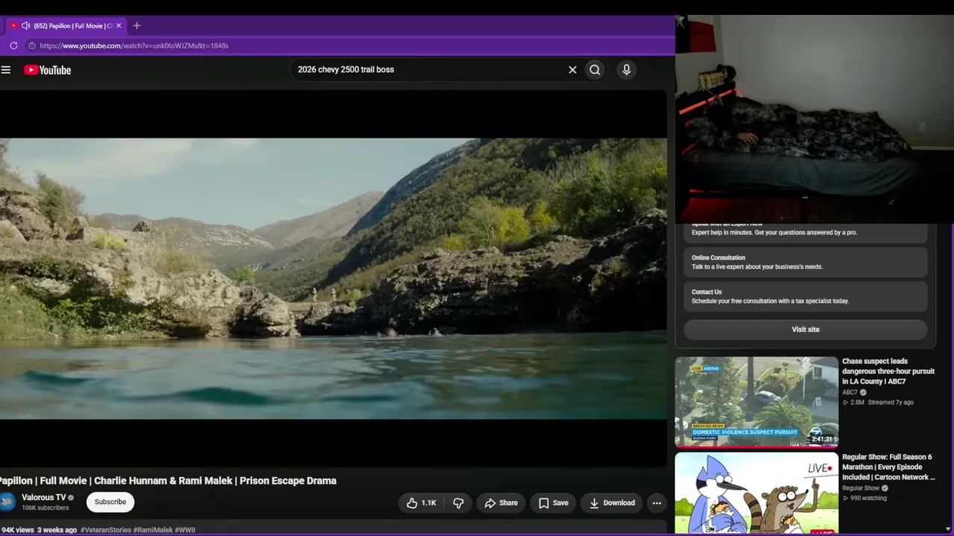Click the 94K views text

tap(18, 530)
